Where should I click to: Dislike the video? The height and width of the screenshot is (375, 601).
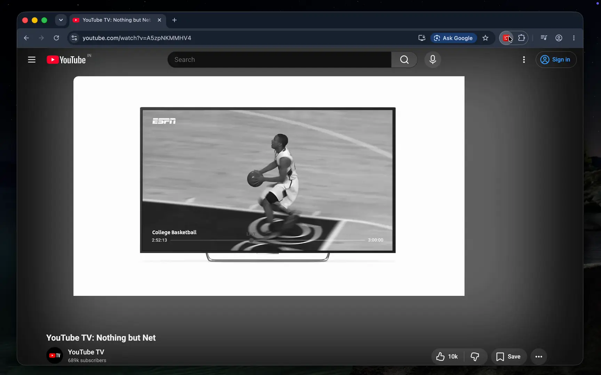(x=475, y=357)
